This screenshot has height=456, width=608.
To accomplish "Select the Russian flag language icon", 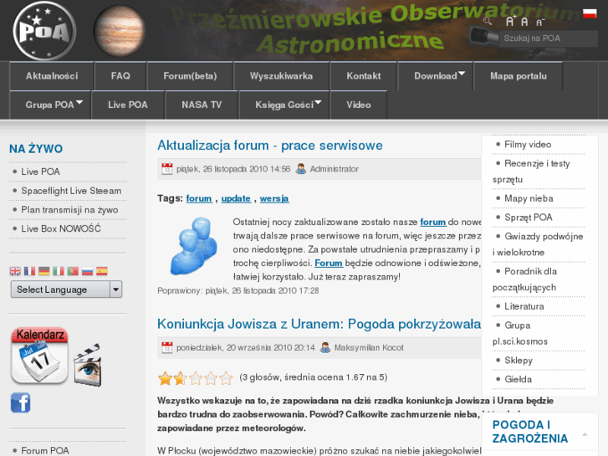I will [87, 271].
